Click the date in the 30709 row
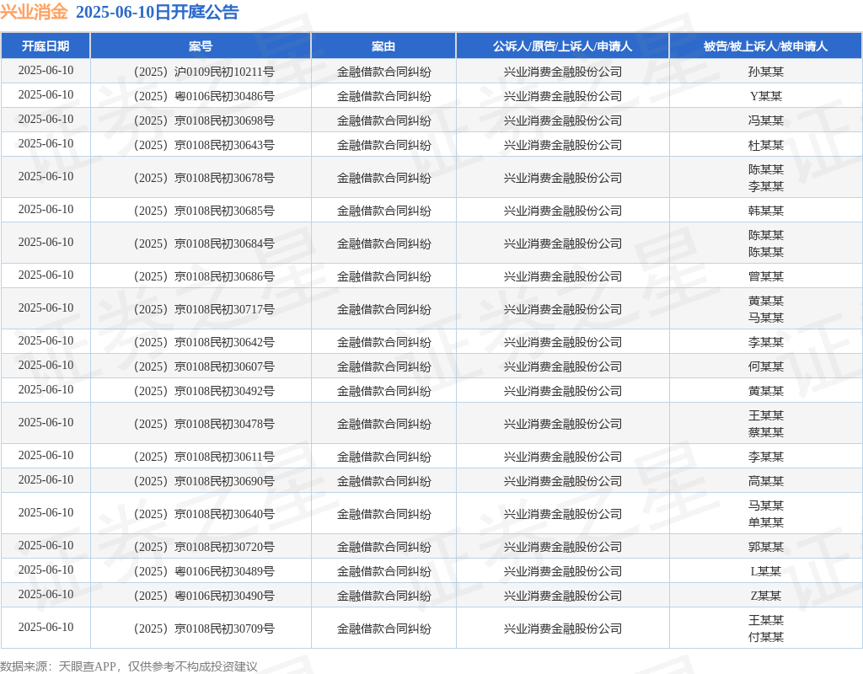863x674 pixels. pyautogui.click(x=46, y=627)
